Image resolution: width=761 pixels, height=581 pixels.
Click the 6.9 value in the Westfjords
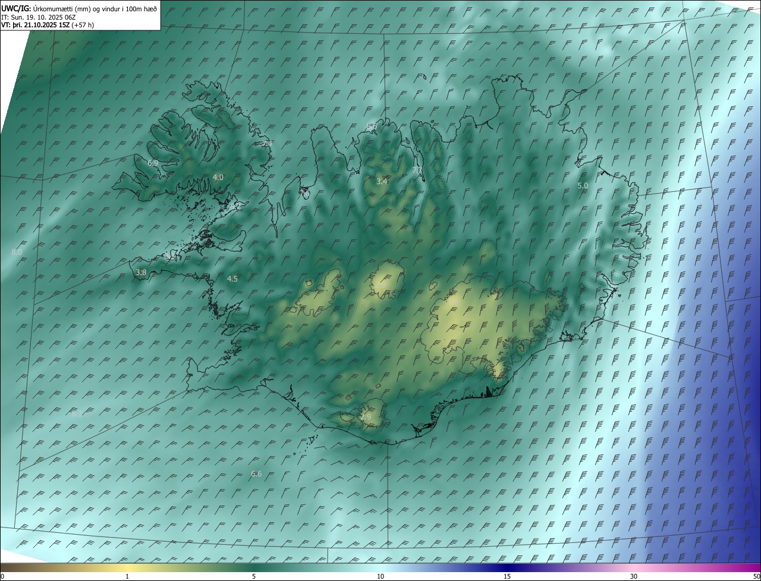153,163
